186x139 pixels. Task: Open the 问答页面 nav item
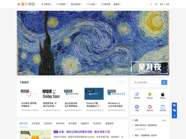pos(105,4)
